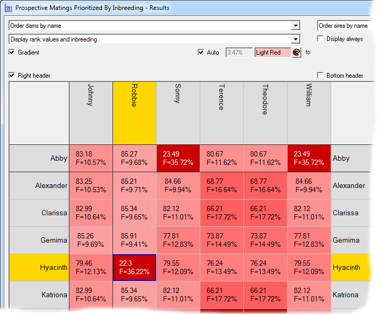The width and height of the screenshot is (378, 314).
Task: Select the left Hyacinth row header
Action: click(x=39, y=267)
